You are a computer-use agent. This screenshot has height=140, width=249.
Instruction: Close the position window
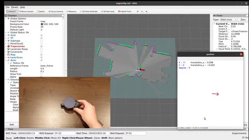tap(241, 54)
